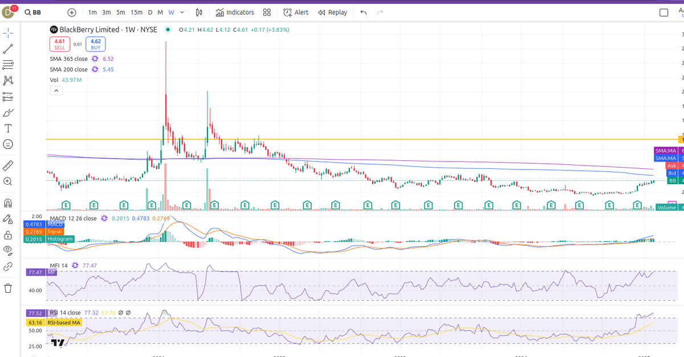Click the SMA 365 refresh status icon
The width and height of the screenshot is (684, 357).
click(95, 59)
